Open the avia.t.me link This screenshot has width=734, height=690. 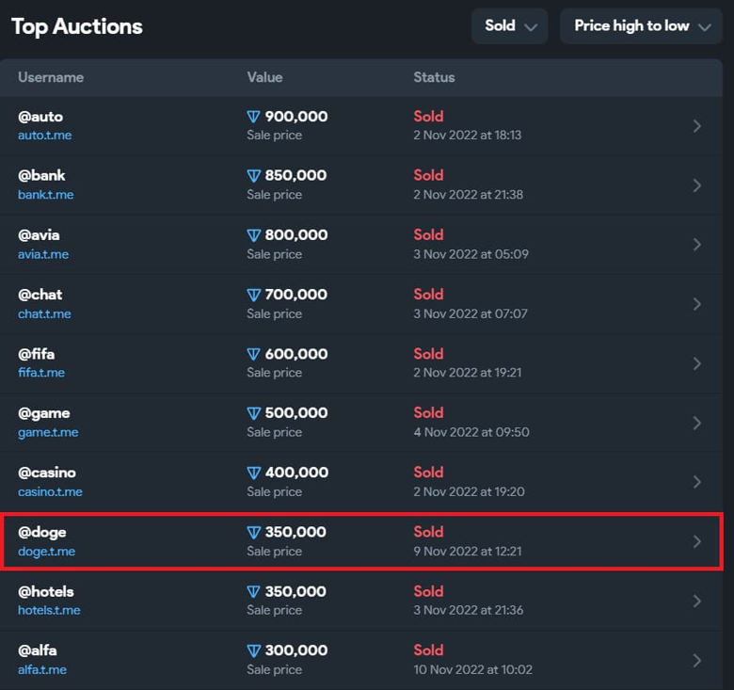[x=43, y=254]
